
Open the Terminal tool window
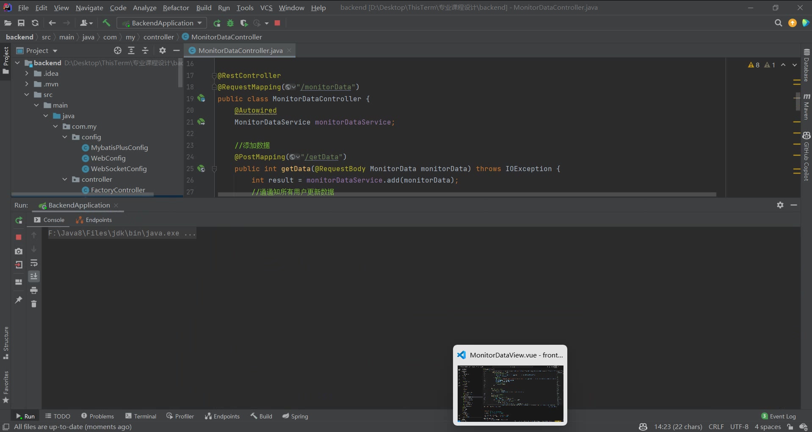coord(141,416)
